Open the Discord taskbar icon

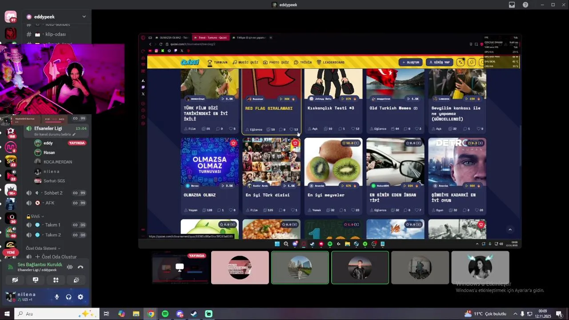pos(180,314)
